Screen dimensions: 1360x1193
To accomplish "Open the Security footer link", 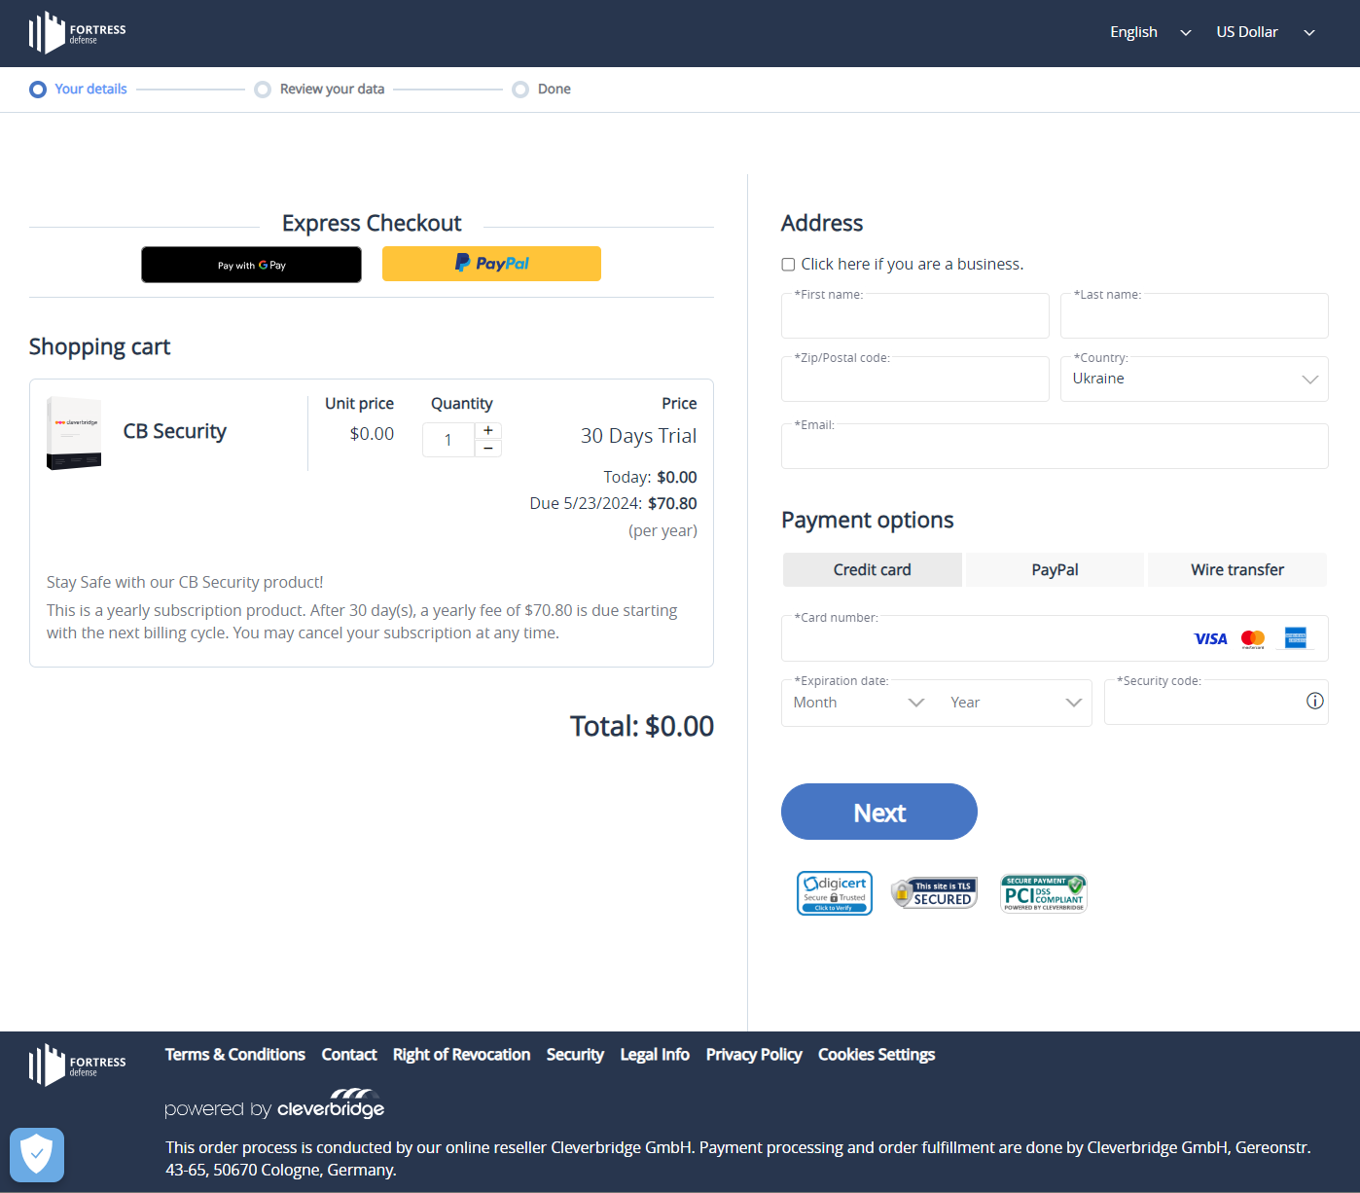I will point(575,1055).
